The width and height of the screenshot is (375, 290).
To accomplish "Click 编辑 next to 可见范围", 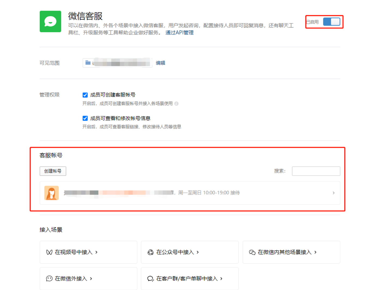I will pos(160,63).
